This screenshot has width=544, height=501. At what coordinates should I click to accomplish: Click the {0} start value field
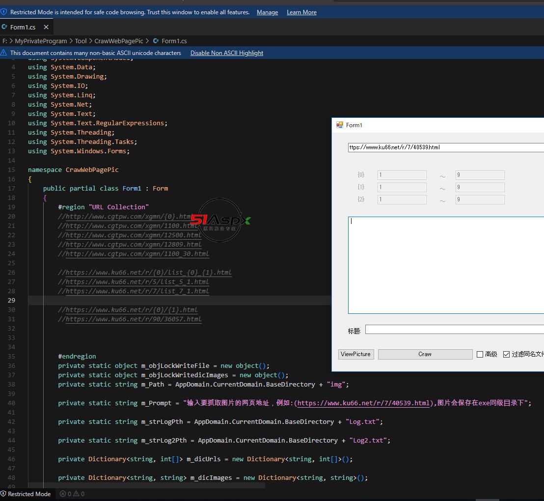point(402,175)
